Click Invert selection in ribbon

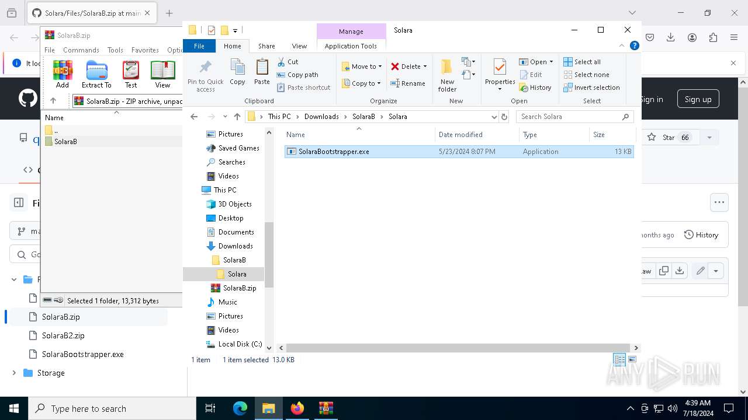point(591,87)
